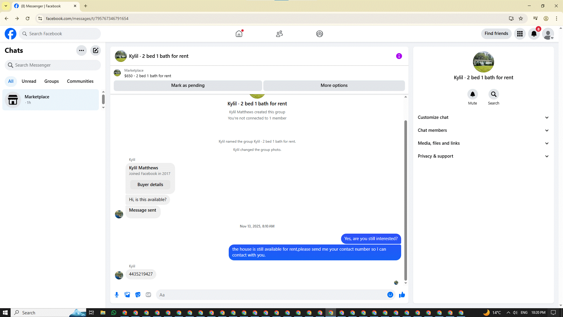Open the volume control in system tray
Image resolution: width=563 pixels, height=317 pixels.
(515, 313)
